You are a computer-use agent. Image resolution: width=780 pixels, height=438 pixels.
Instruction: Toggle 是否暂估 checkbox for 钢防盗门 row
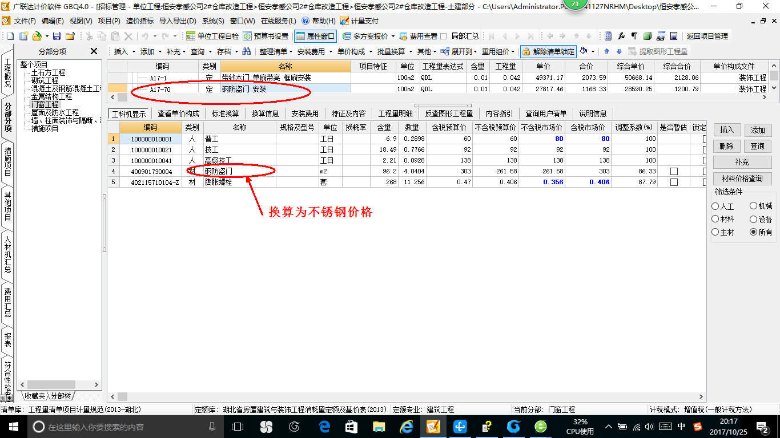674,171
